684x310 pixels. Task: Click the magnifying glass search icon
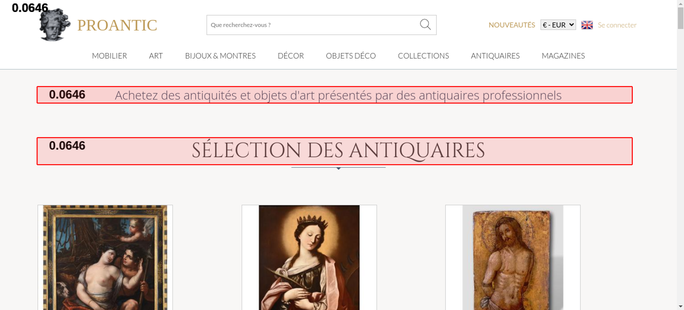point(425,25)
